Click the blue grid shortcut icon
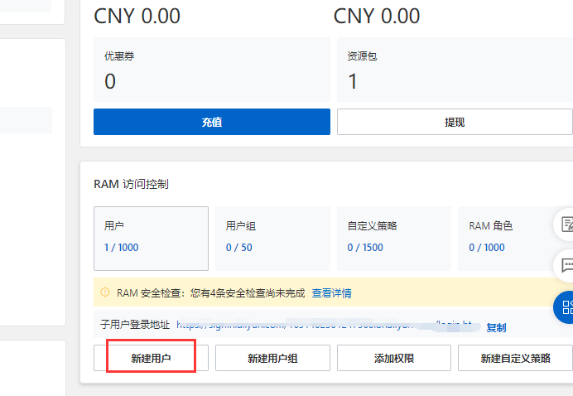 pyautogui.click(x=566, y=307)
